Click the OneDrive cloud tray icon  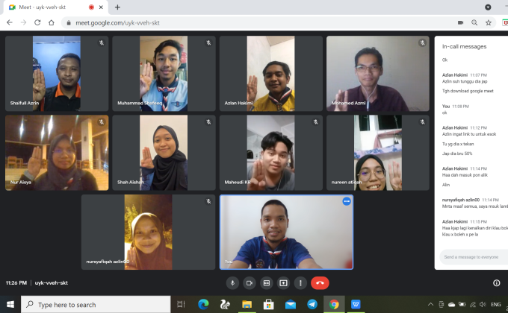(451, 304)
